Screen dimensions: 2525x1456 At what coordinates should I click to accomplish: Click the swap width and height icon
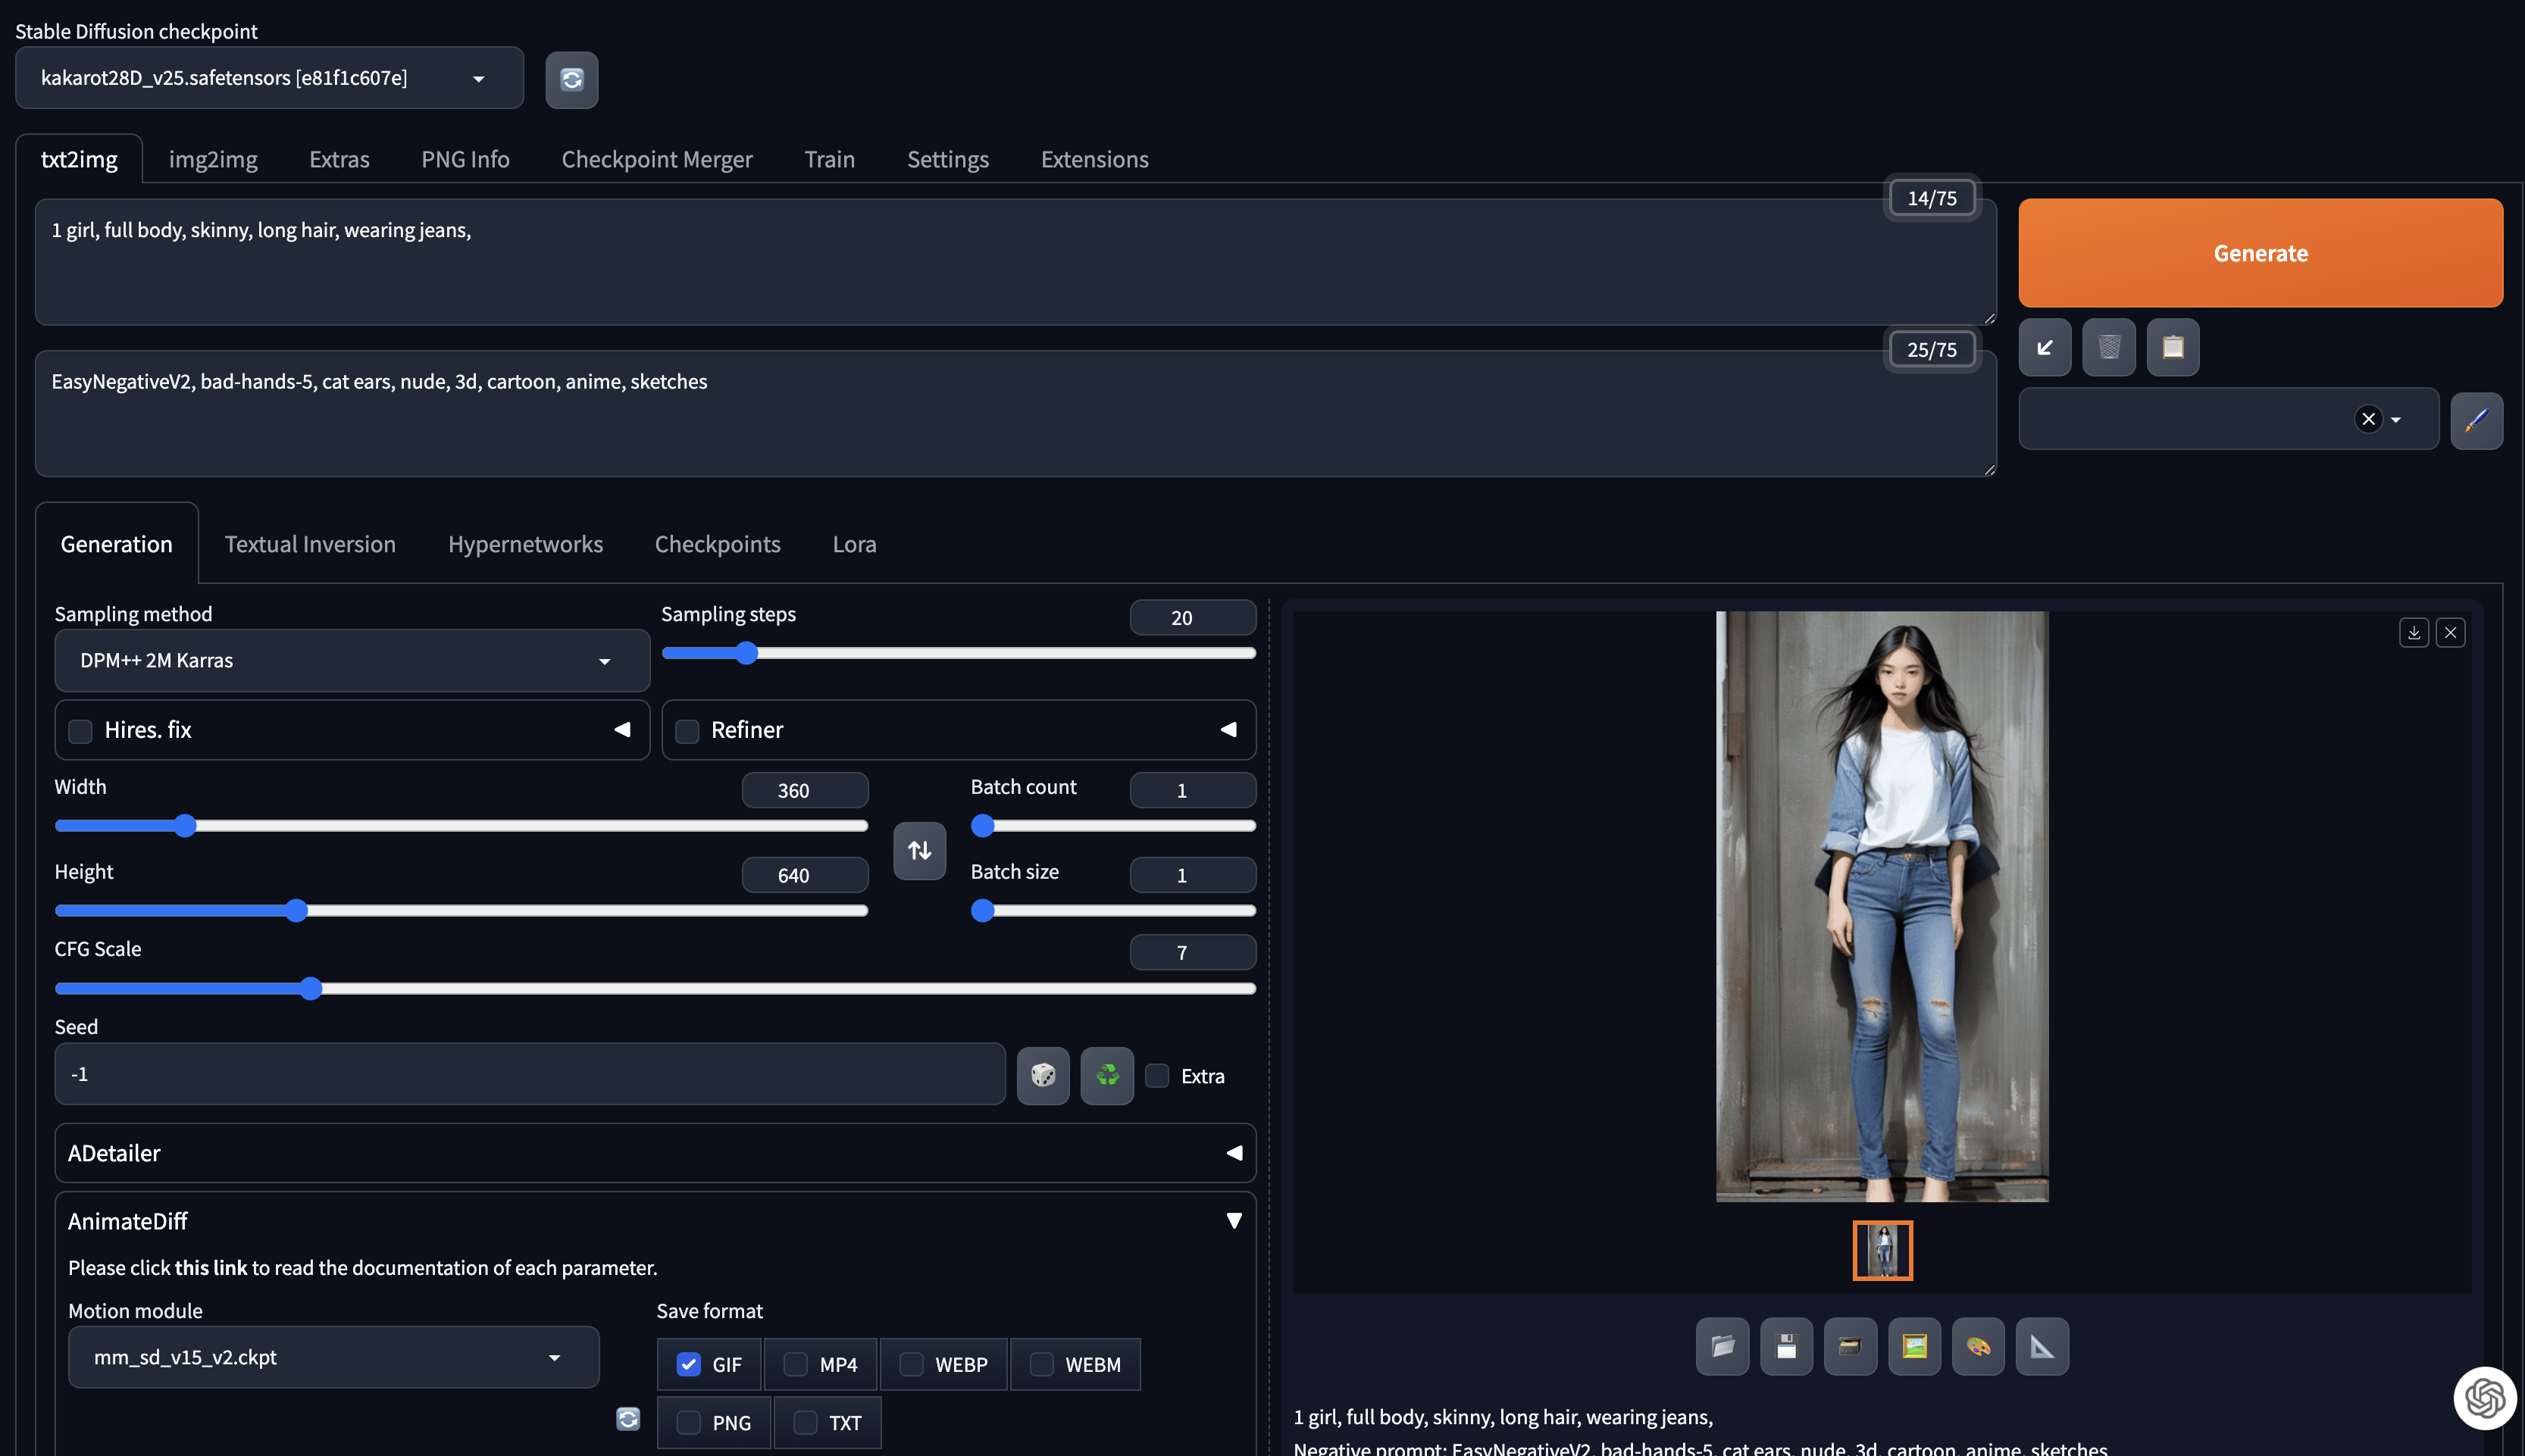(x=919, y=850)
